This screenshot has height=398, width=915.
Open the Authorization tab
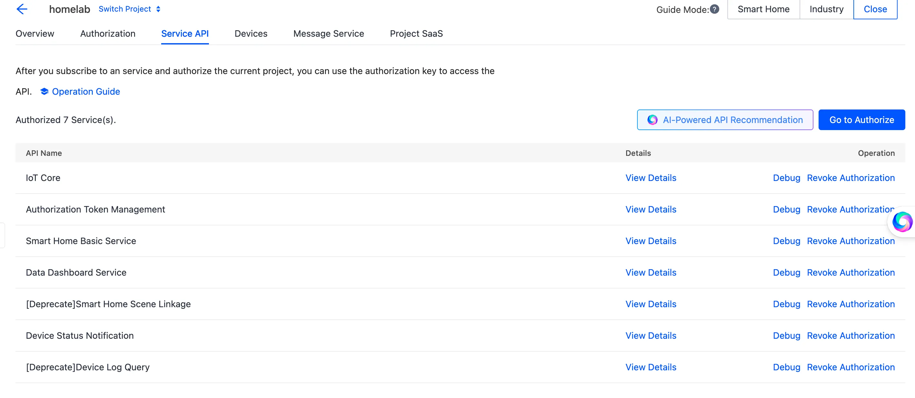(x=108, y=34)
